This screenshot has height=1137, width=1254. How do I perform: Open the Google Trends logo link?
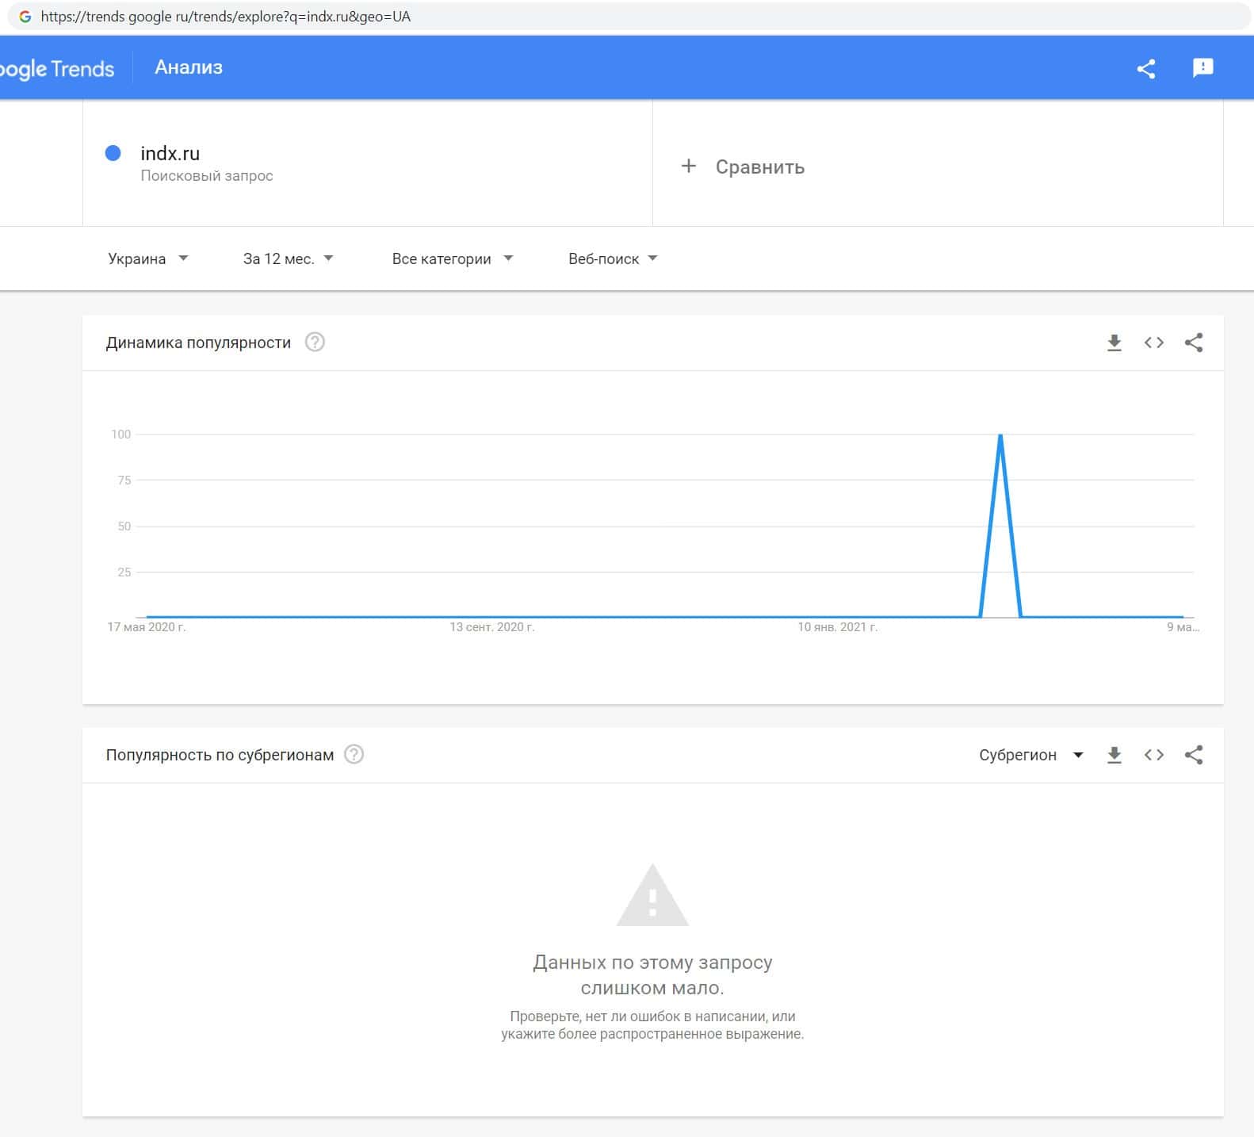[57, 69]
